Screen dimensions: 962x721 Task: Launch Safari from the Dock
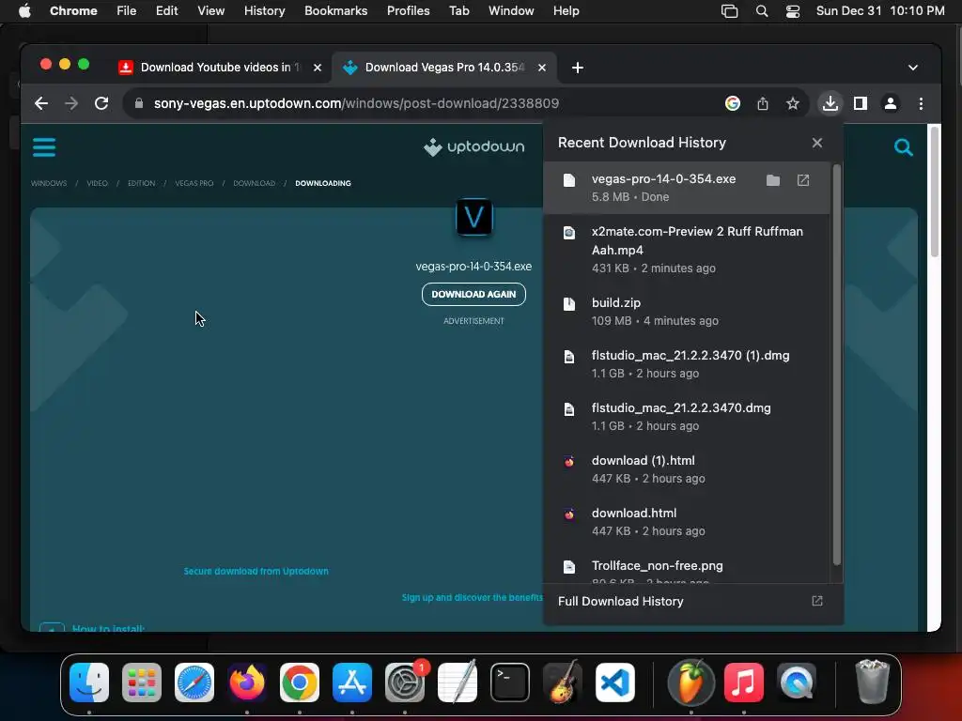[194, 683]
